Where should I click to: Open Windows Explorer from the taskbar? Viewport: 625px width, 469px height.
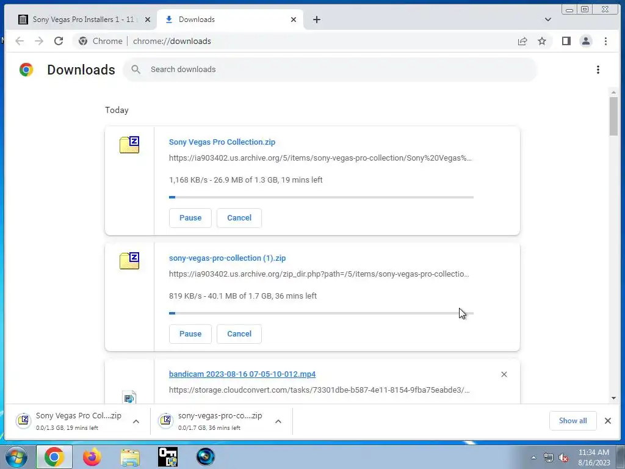point(130,457)
